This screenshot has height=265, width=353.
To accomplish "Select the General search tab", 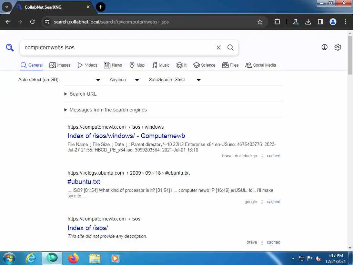I will pyautogui.click(x=31, y=65).
